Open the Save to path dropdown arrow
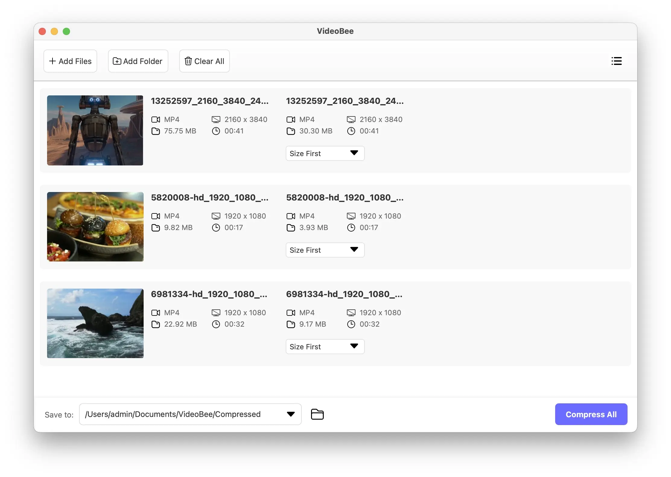The image size is (671, 477). 291,414
